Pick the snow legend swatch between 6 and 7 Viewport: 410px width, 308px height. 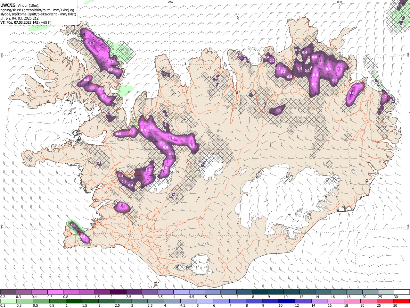click(x=228, y=292)
